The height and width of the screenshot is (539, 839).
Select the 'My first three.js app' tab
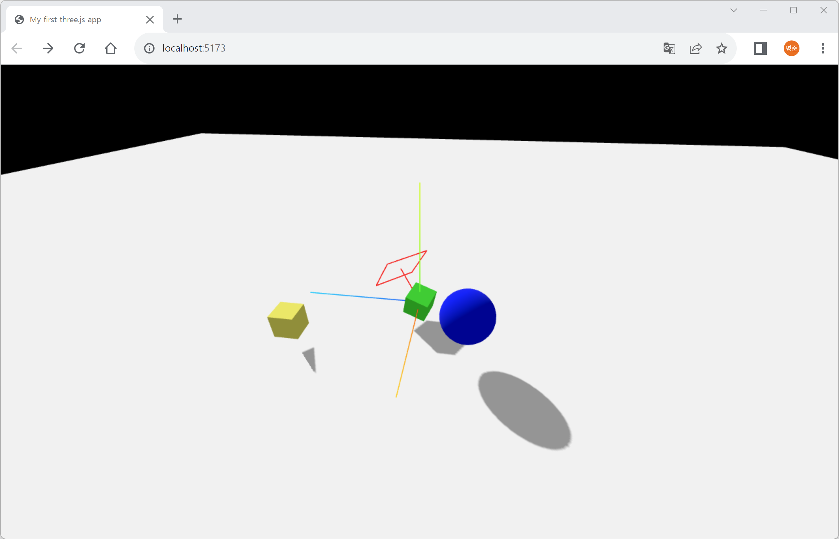66,20
